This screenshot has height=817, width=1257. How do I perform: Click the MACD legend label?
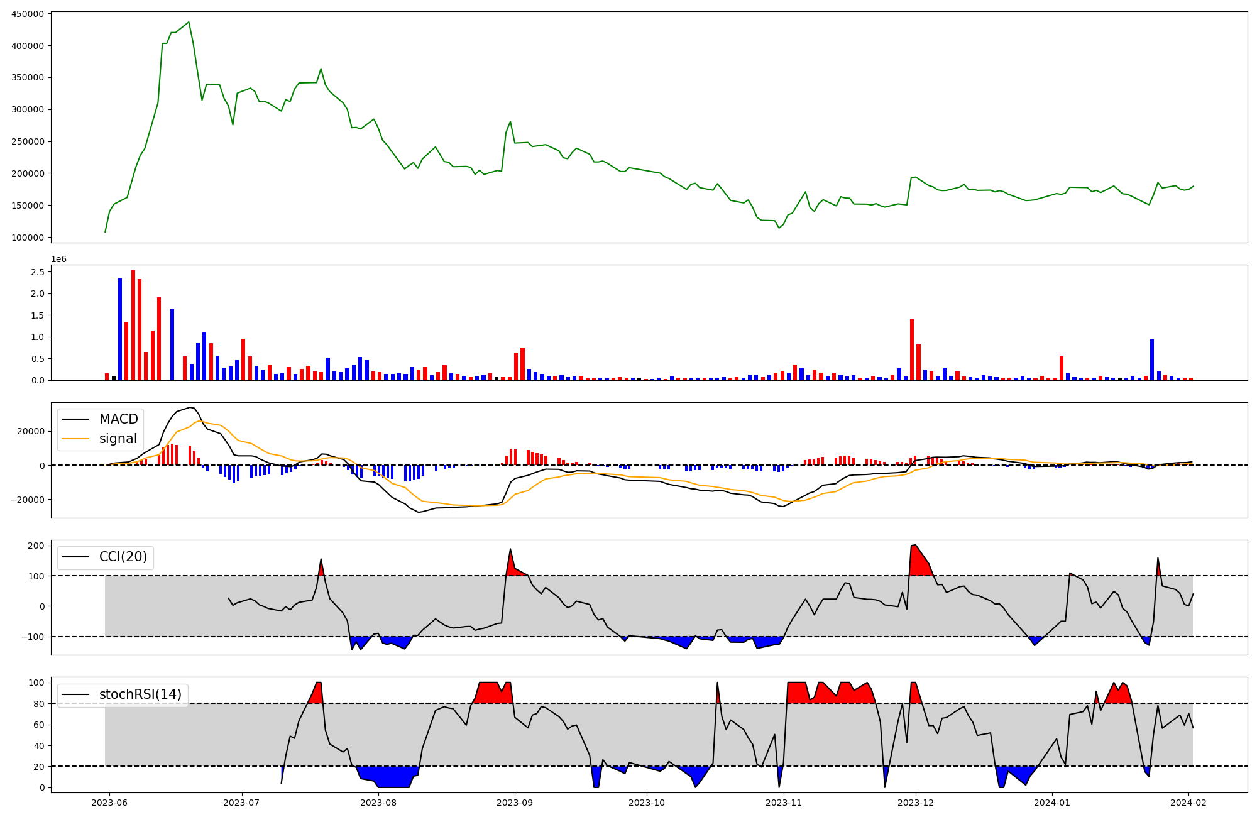pyautogui.click(x=118, y=419)
